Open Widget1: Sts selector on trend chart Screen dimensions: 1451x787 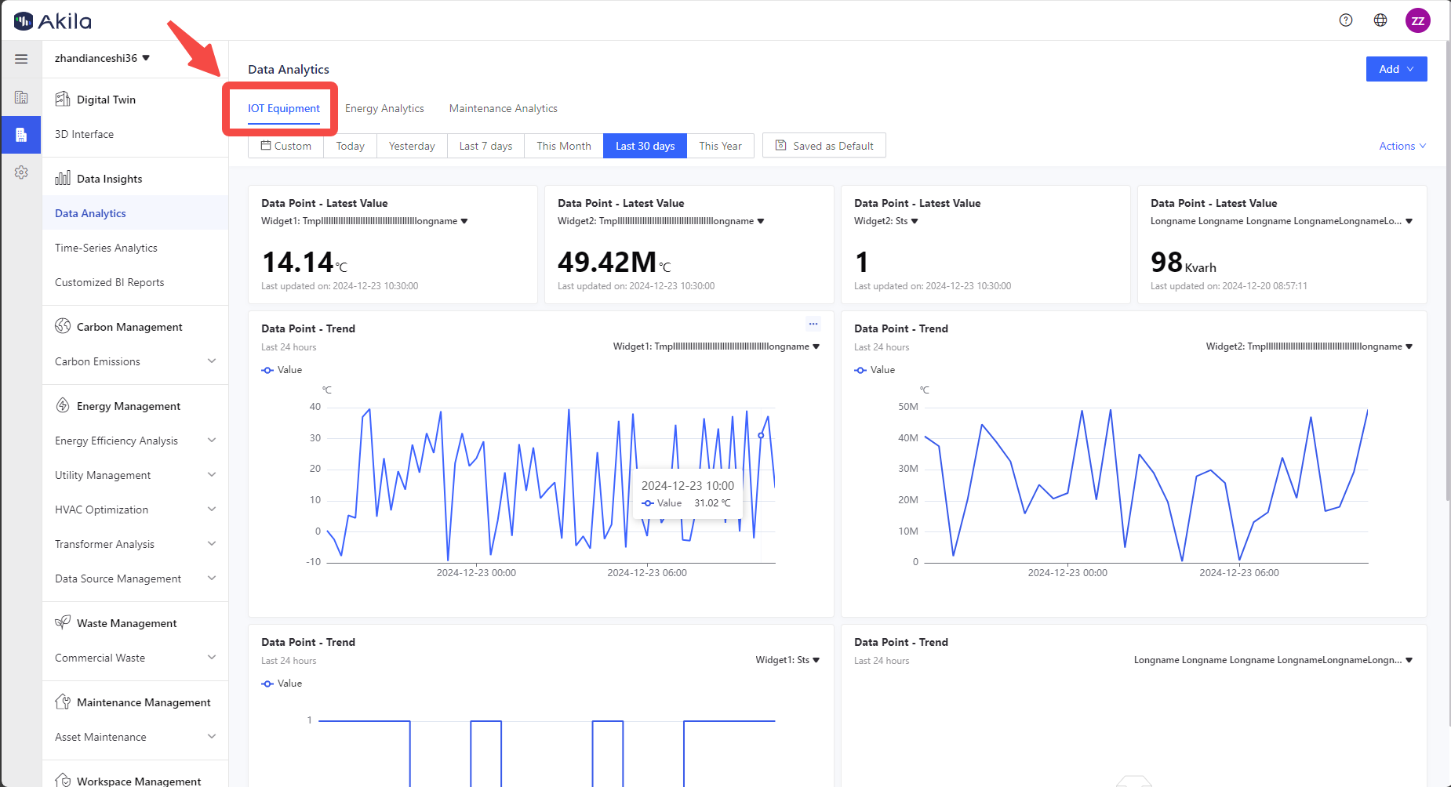(x=787, y=660)
